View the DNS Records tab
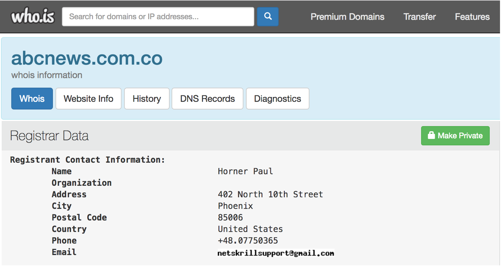501x266 pixels. pos(207,99)
